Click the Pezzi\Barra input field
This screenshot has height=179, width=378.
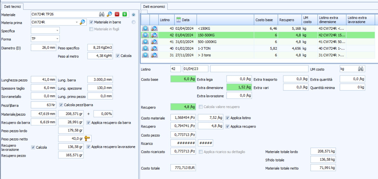(x=44, y=105)
